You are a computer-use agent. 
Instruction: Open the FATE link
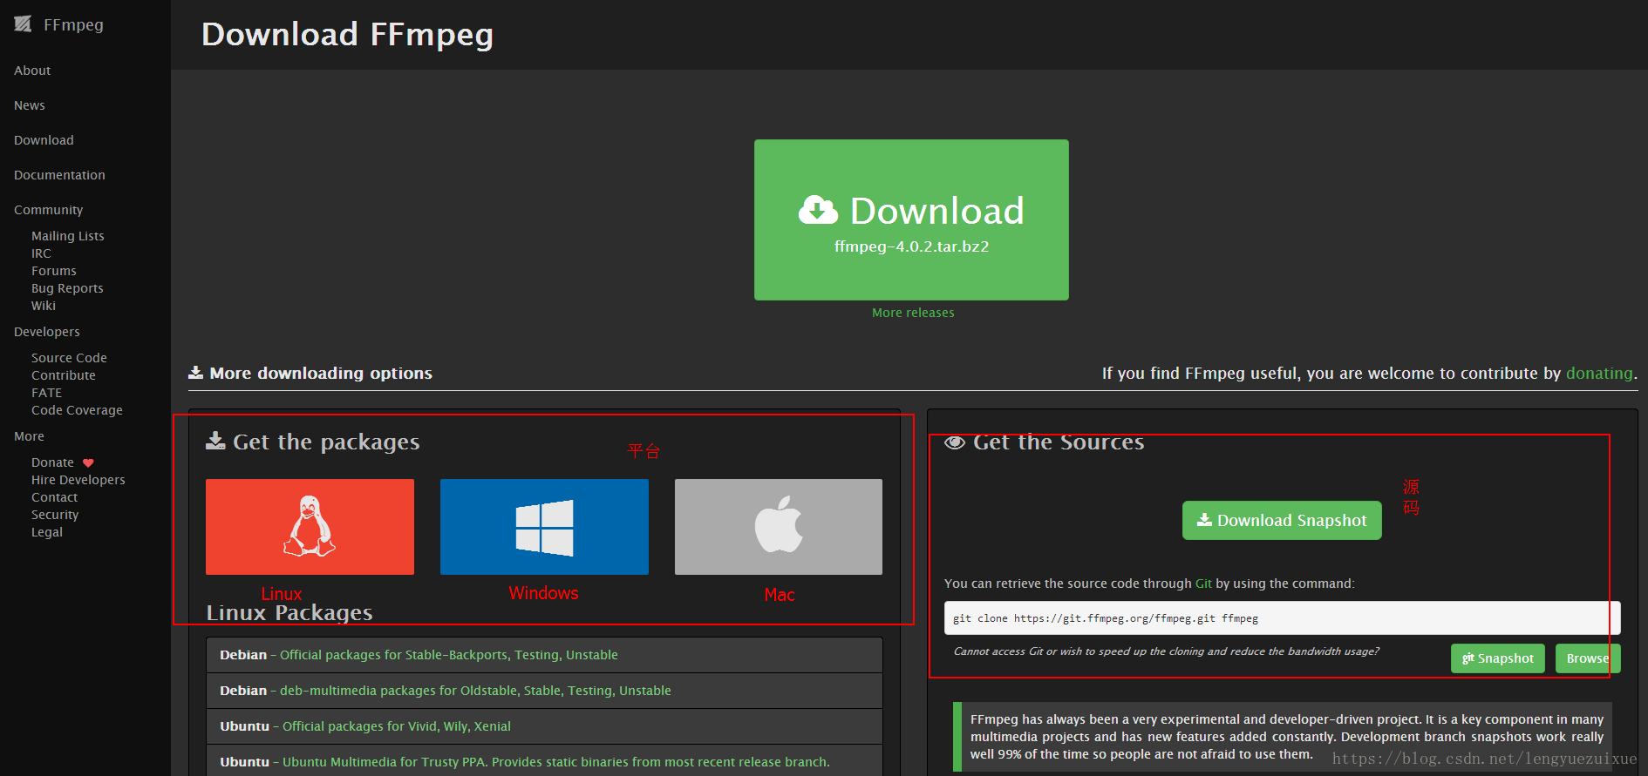(x=46, y=393)
